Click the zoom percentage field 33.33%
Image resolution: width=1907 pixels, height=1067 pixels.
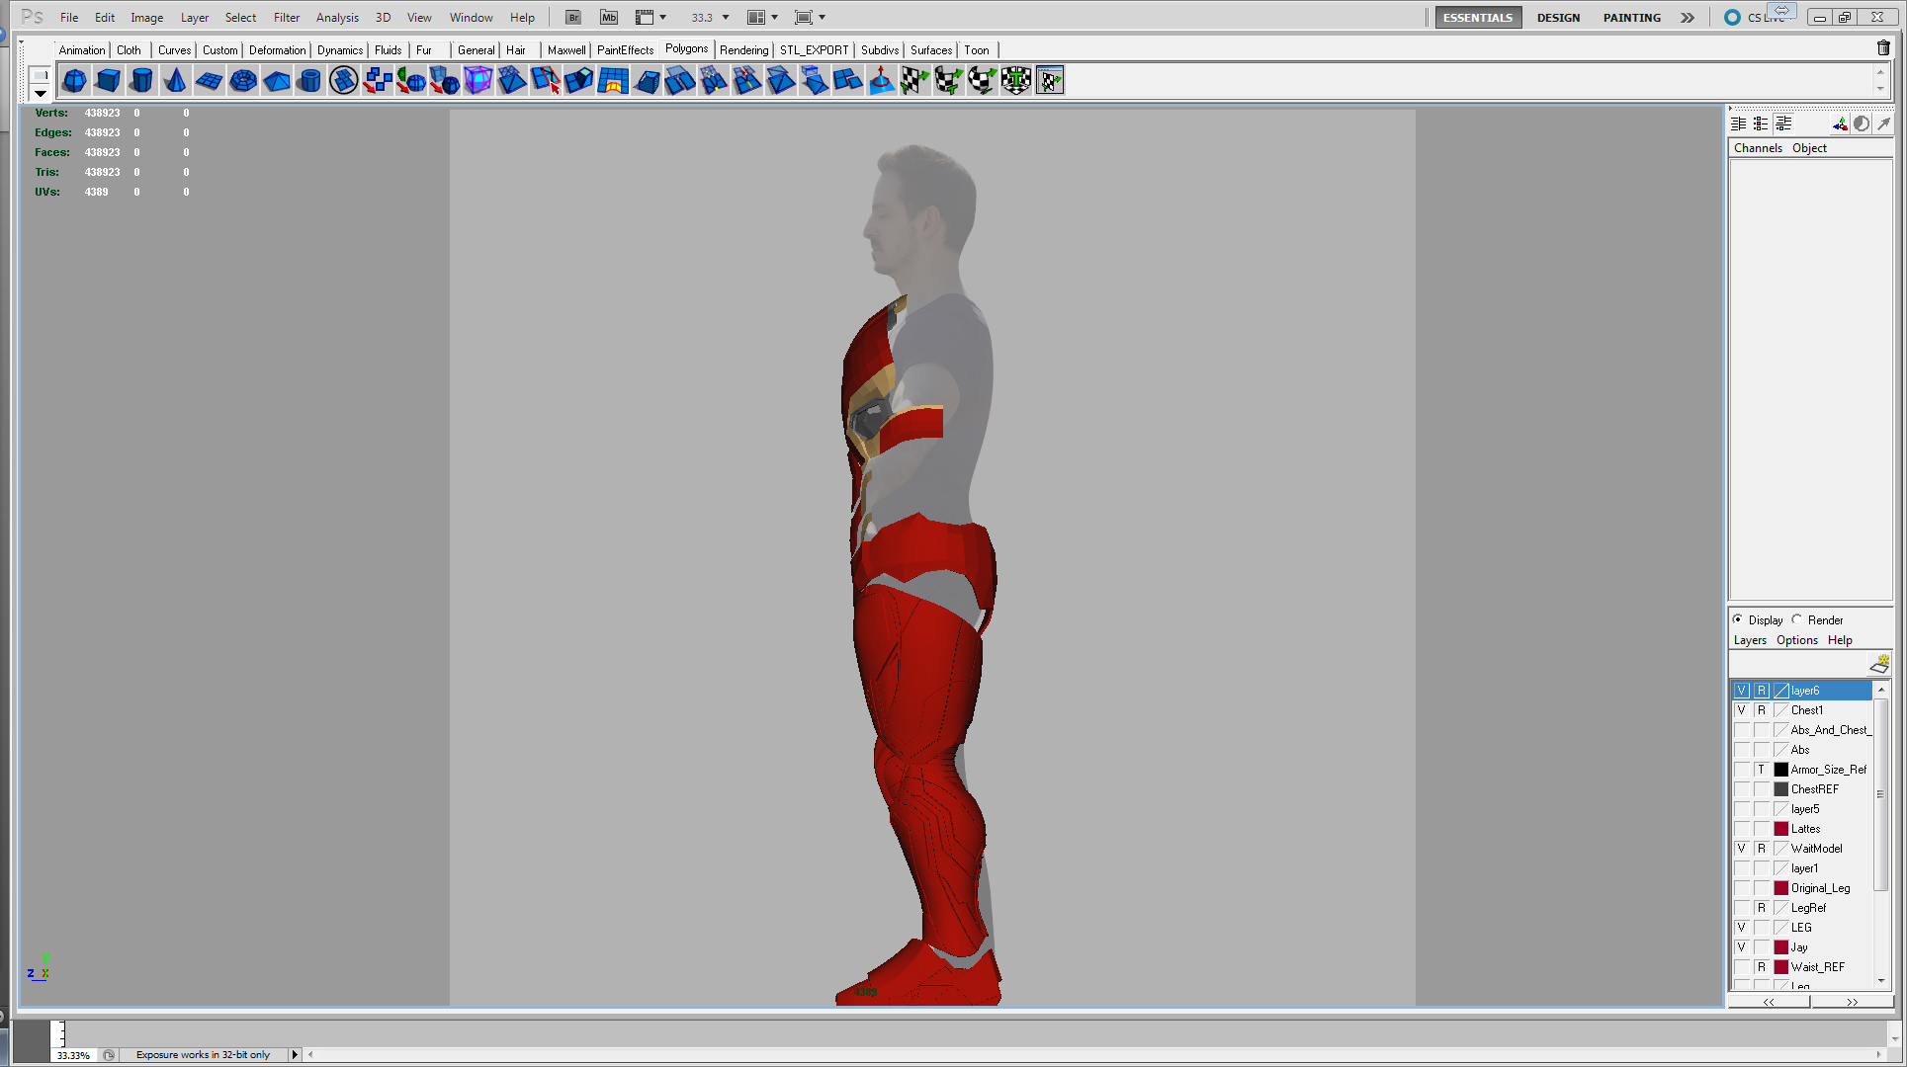[x=75, y=1055]
